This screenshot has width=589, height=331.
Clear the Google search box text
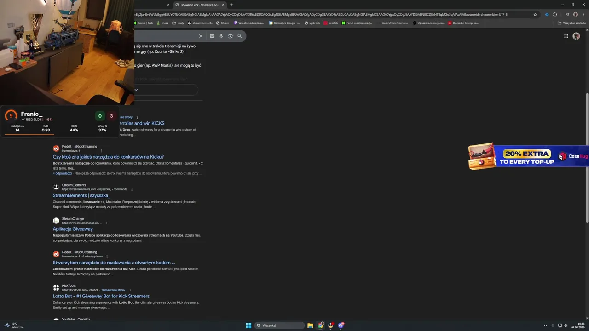point(201,36)
